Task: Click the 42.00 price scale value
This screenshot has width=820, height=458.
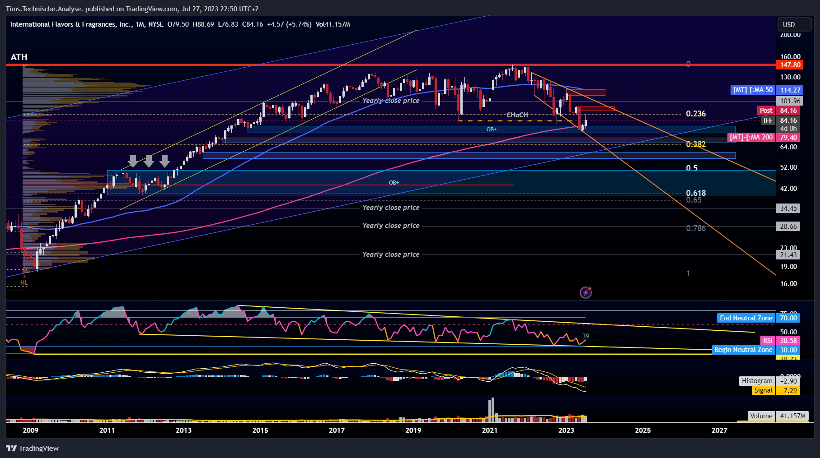Action: pyautogui.click(x=788, y=189)
